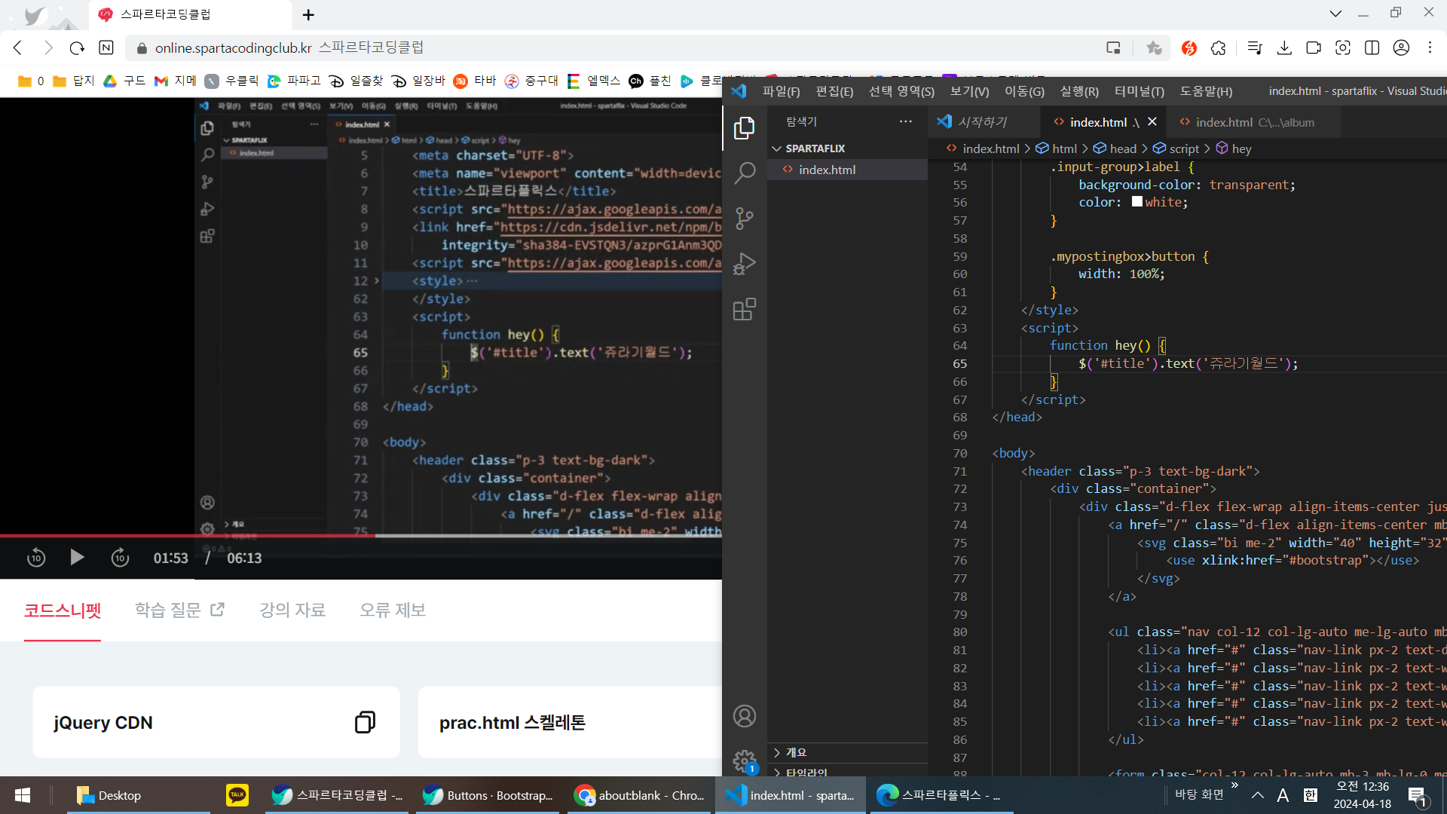Switch to about:blank Chrome taskbar window
The width and height of the screenshot is (1447, 814).
641,795
